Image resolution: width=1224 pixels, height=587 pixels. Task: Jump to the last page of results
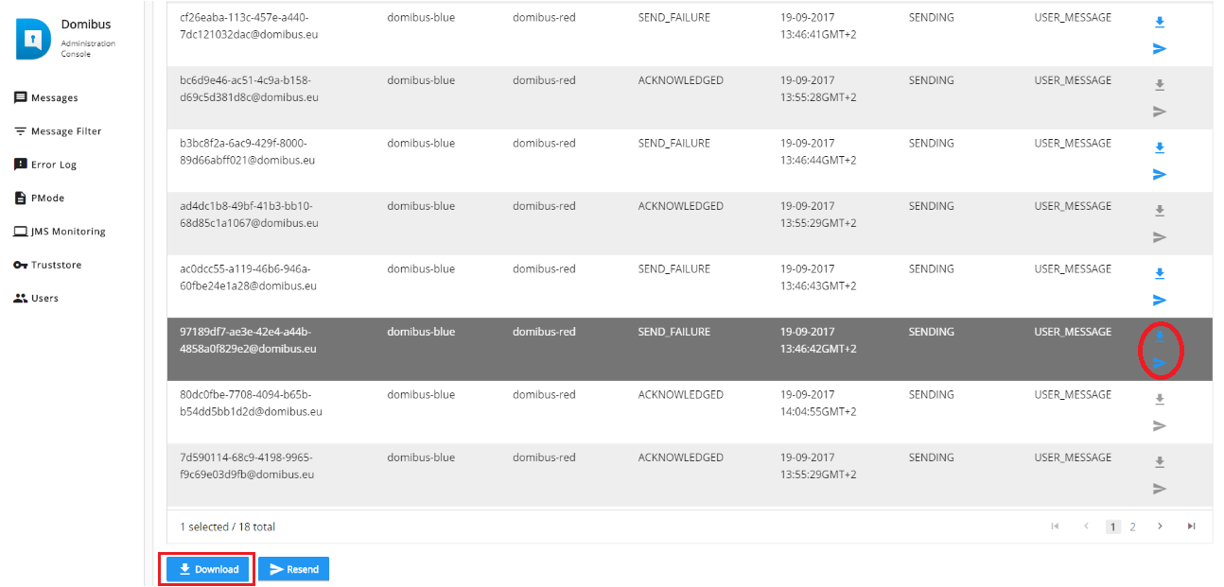(1192, 527)
